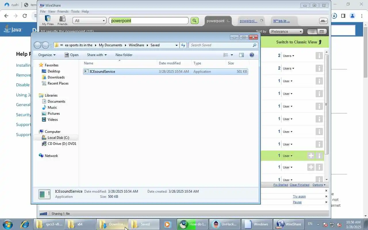The image size is (368, 230).
Task: Open the Options dropdown in downloads bar
Action: click(x=319, y=185)
